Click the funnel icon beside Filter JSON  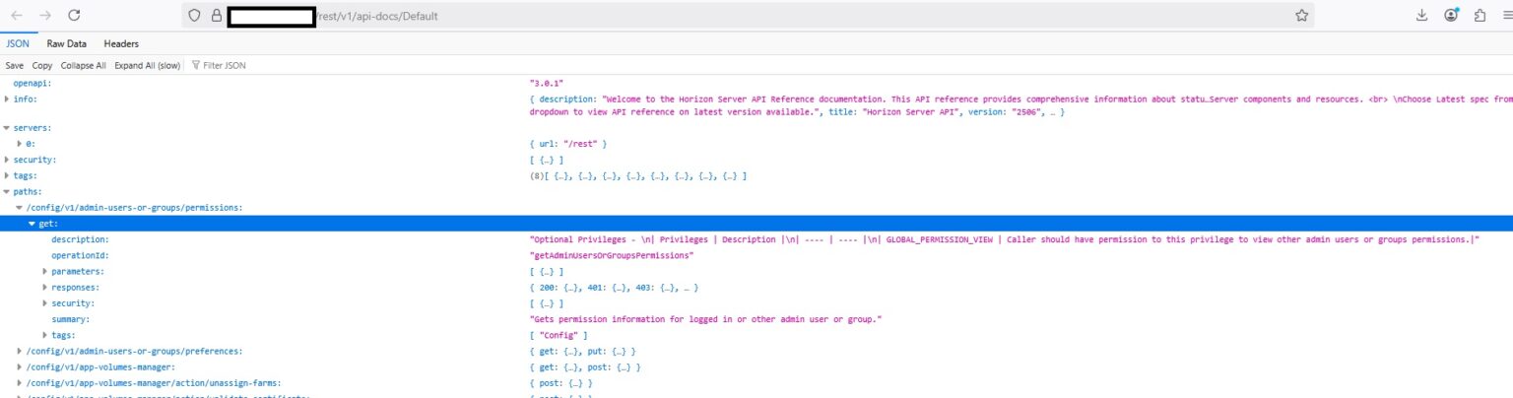pos(196,65)
